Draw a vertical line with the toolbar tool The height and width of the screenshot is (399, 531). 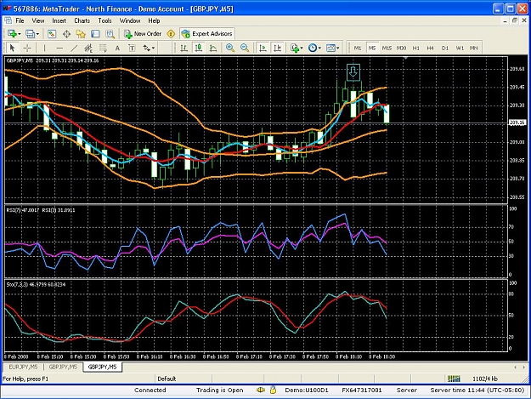[44, 48]
